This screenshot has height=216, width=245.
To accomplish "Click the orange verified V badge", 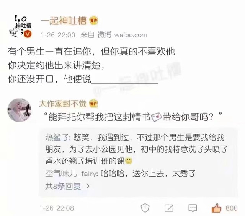I will (x=28, y=34).
